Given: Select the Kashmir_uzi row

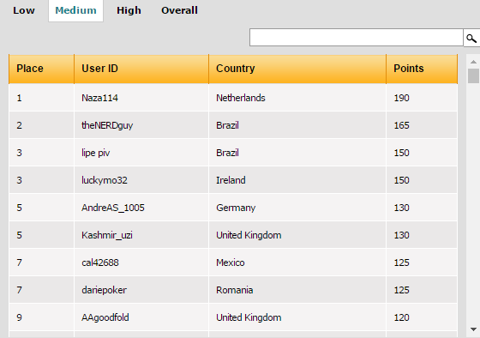Looking at the screenshot, I should [x=233, y=235].
